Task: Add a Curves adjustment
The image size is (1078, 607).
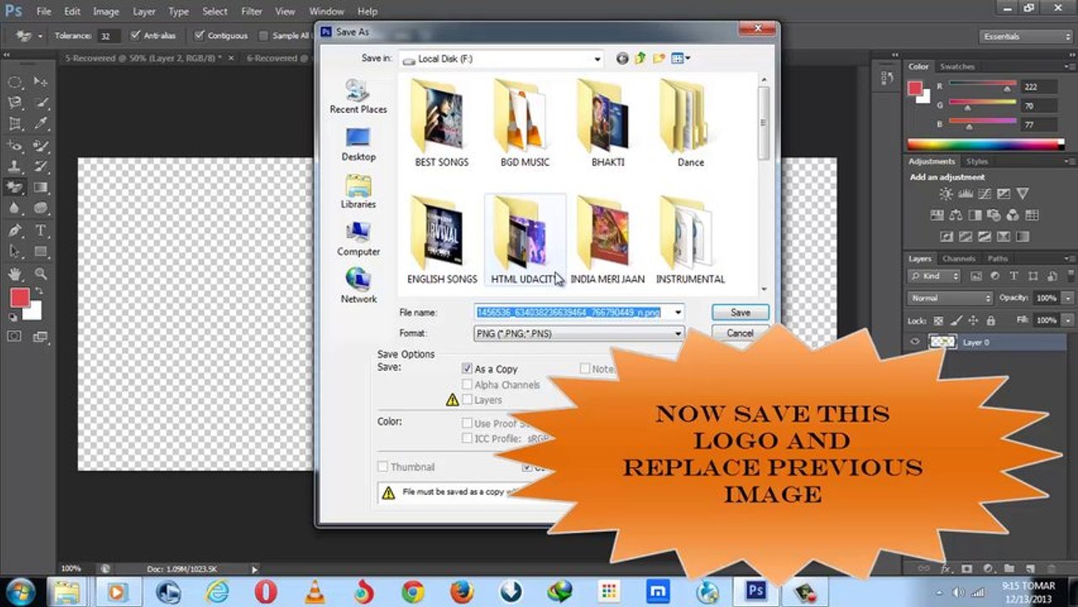Action: [984, 194]
